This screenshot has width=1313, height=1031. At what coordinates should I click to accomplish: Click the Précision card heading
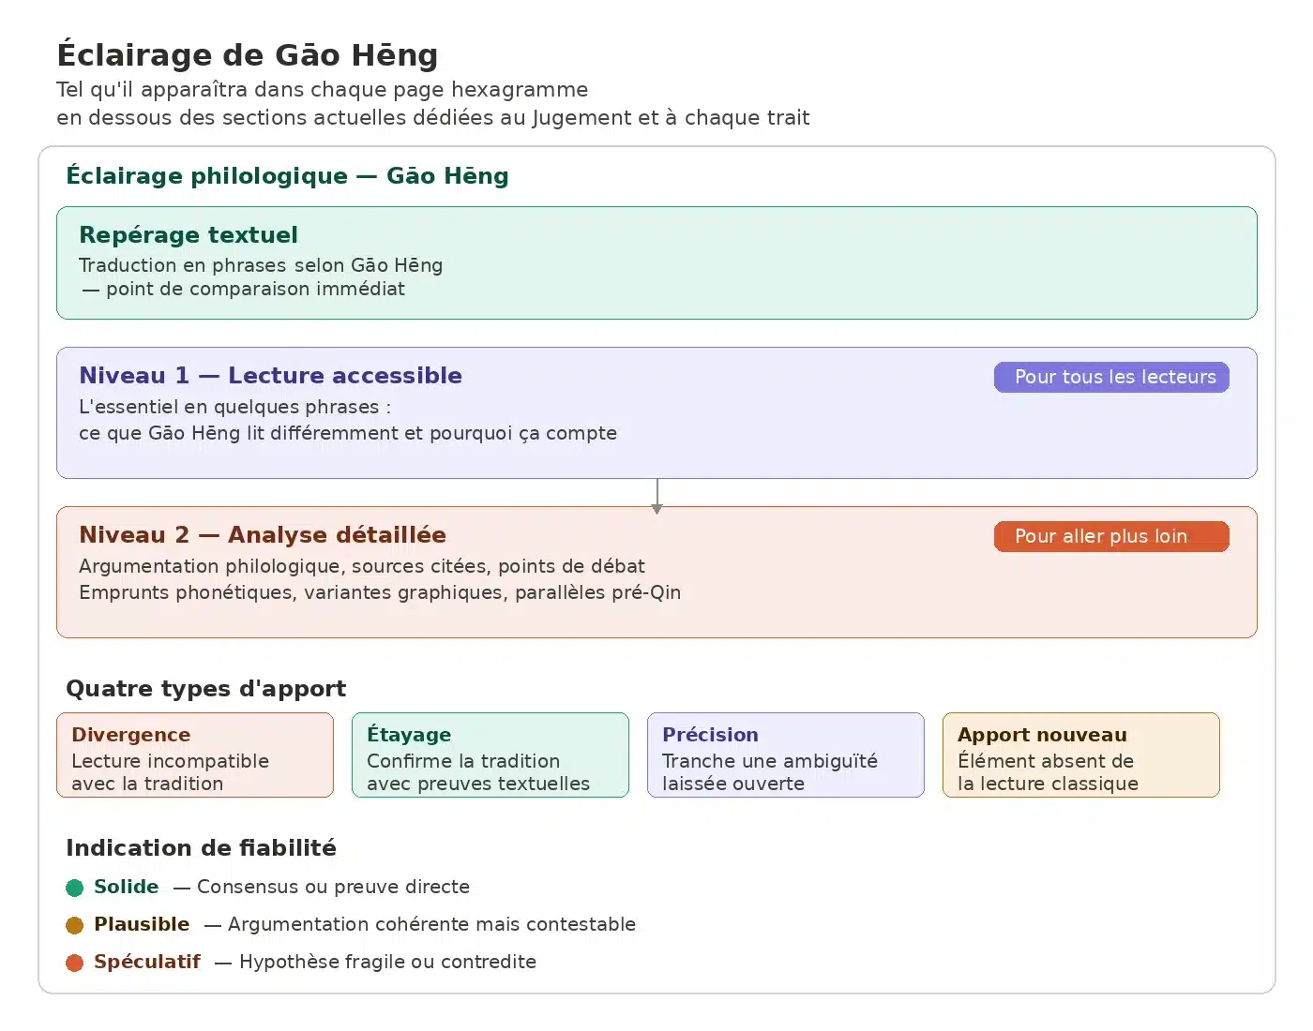pyautogui.click(x=710, y=735)
